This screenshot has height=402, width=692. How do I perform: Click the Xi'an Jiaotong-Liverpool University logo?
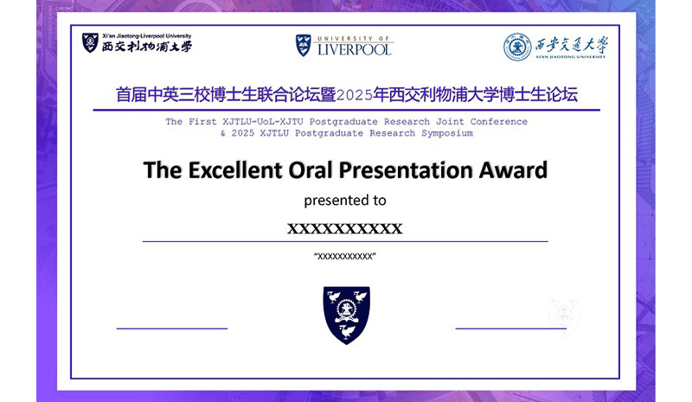[137, 43]
